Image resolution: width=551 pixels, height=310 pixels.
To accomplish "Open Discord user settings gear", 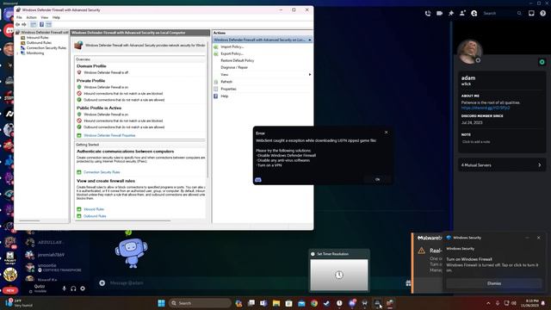I will click(83, 288).
